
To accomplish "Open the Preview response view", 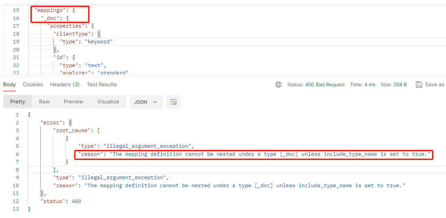I will point(73,102).
